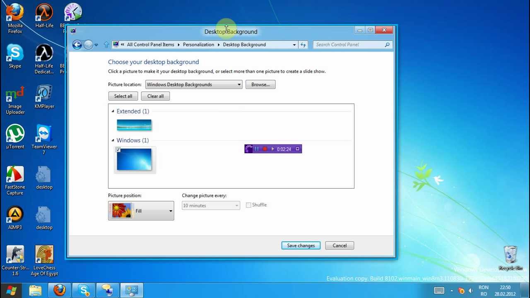The image size is (530, 298).
Task: Select the Skype desktop icon
Action: coord(15,57)
